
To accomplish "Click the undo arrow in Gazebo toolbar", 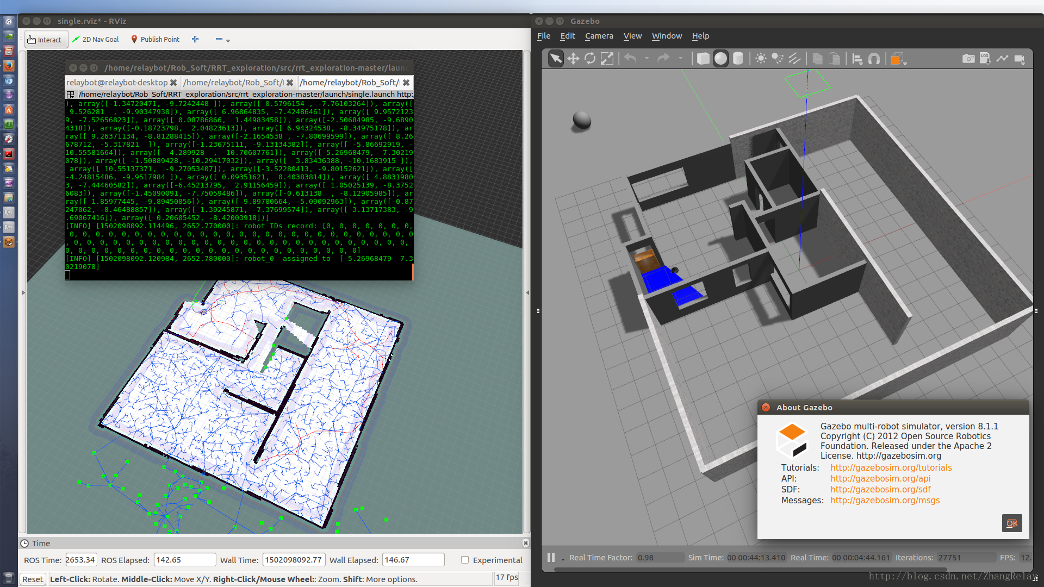I will 630,58.
